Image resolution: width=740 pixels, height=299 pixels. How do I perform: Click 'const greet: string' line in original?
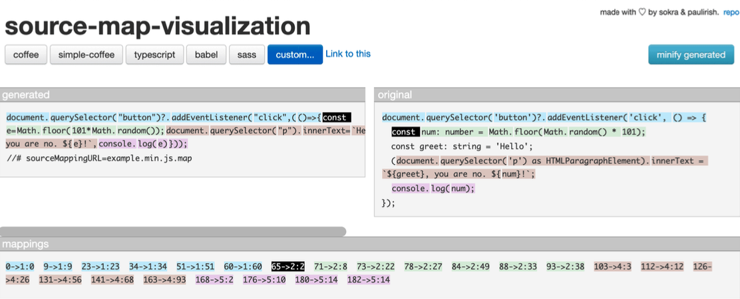pos(462,146)
